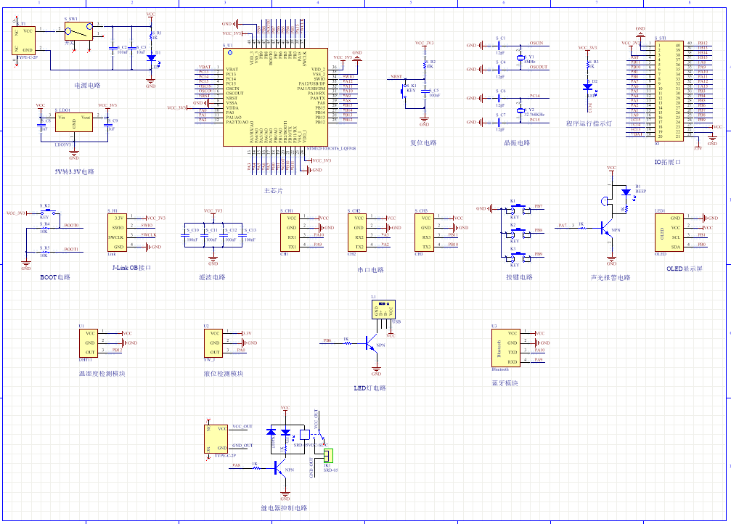Screen dimensions: 731x524
Task: Click the IO expansion header component
Action: coord(669,90)
